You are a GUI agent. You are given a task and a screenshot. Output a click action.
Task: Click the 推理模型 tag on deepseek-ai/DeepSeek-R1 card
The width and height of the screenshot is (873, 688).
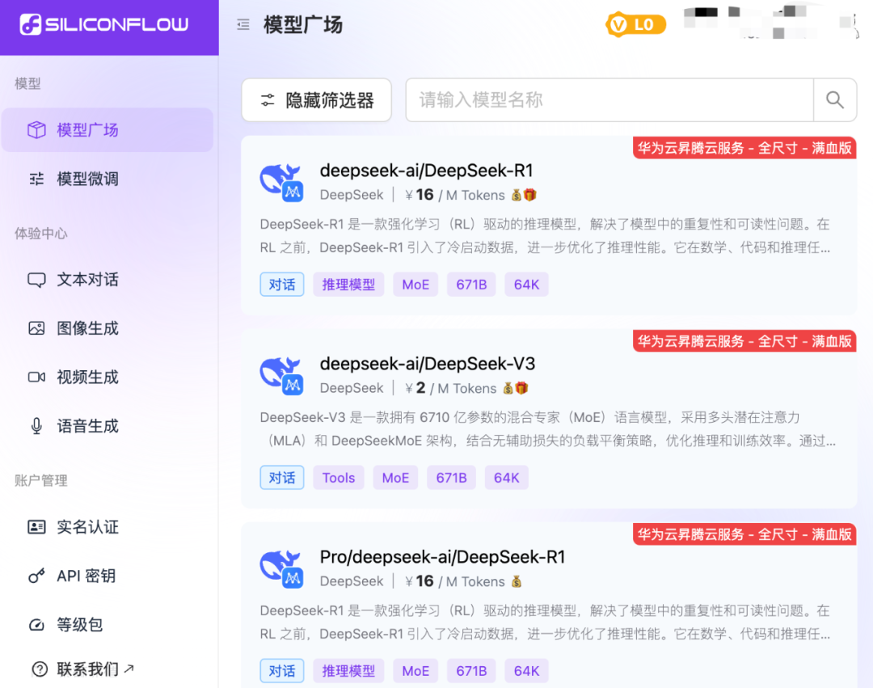point(348,285)
